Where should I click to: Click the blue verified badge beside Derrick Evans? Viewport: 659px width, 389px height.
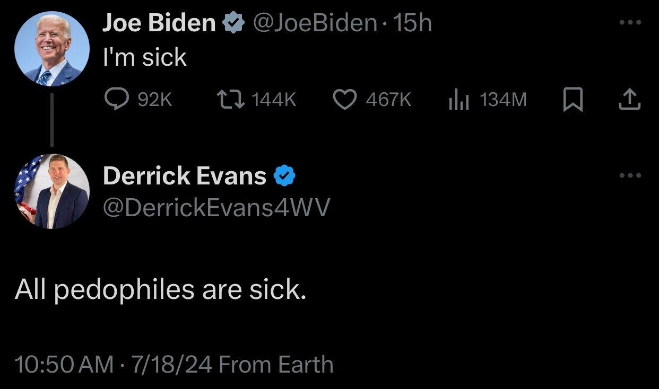(285, 176)
